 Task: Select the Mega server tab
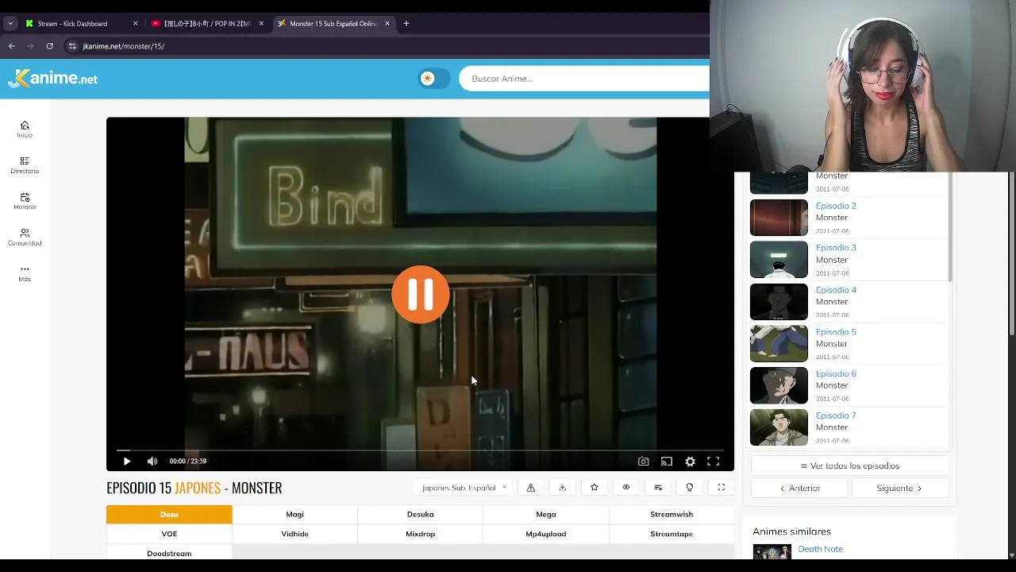546,514
